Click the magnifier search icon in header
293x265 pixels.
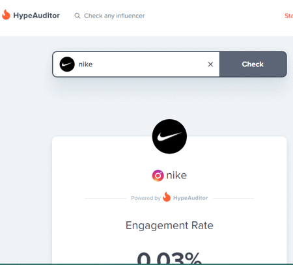point(77,16)
